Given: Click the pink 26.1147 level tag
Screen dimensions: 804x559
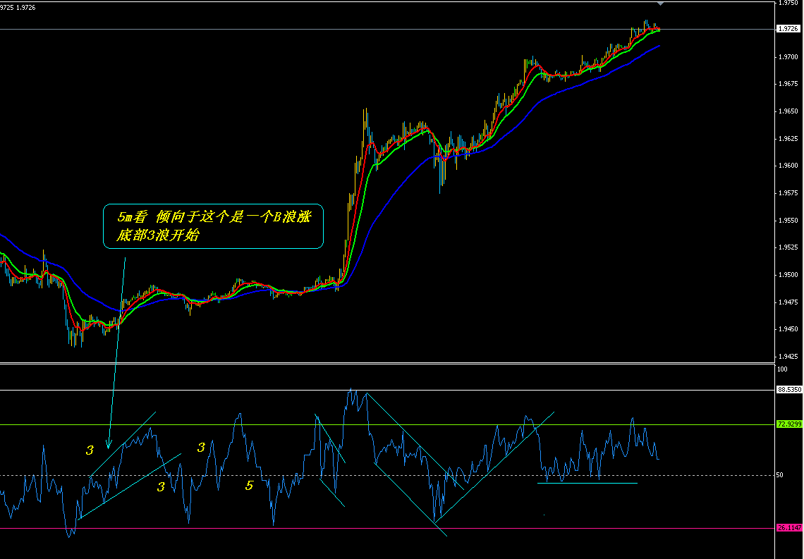Looking at the screenshot, I should click(x=787, y=528).
